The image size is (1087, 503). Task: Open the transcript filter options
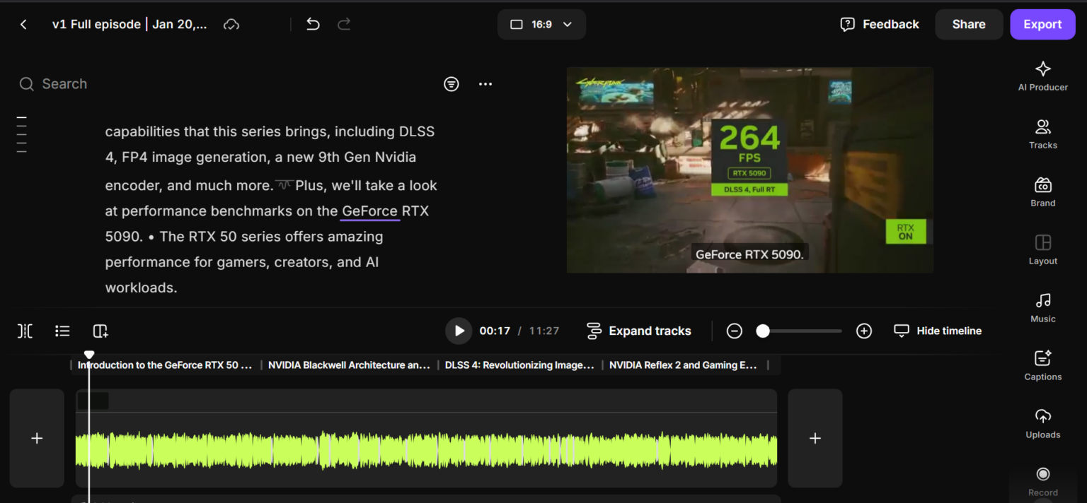pos(452,83)
